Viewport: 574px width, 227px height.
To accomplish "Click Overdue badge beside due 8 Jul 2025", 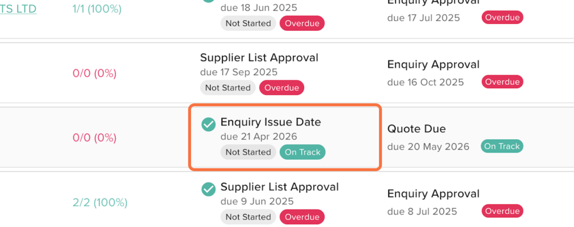I will (x=502, y=211).
